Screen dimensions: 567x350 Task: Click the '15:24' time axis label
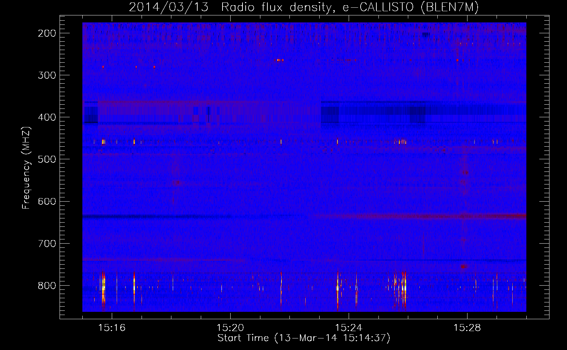(x=349, y=328)
